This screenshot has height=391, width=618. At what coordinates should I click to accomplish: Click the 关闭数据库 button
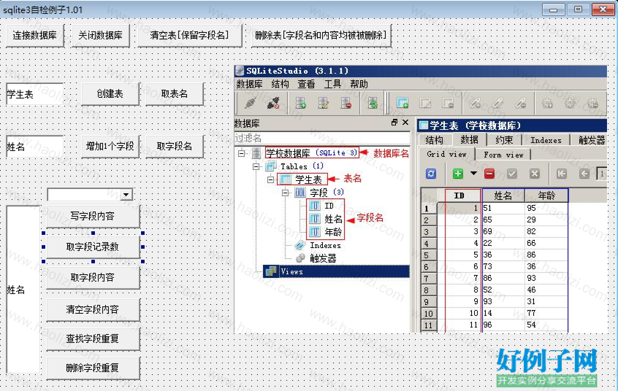[100, 35]
